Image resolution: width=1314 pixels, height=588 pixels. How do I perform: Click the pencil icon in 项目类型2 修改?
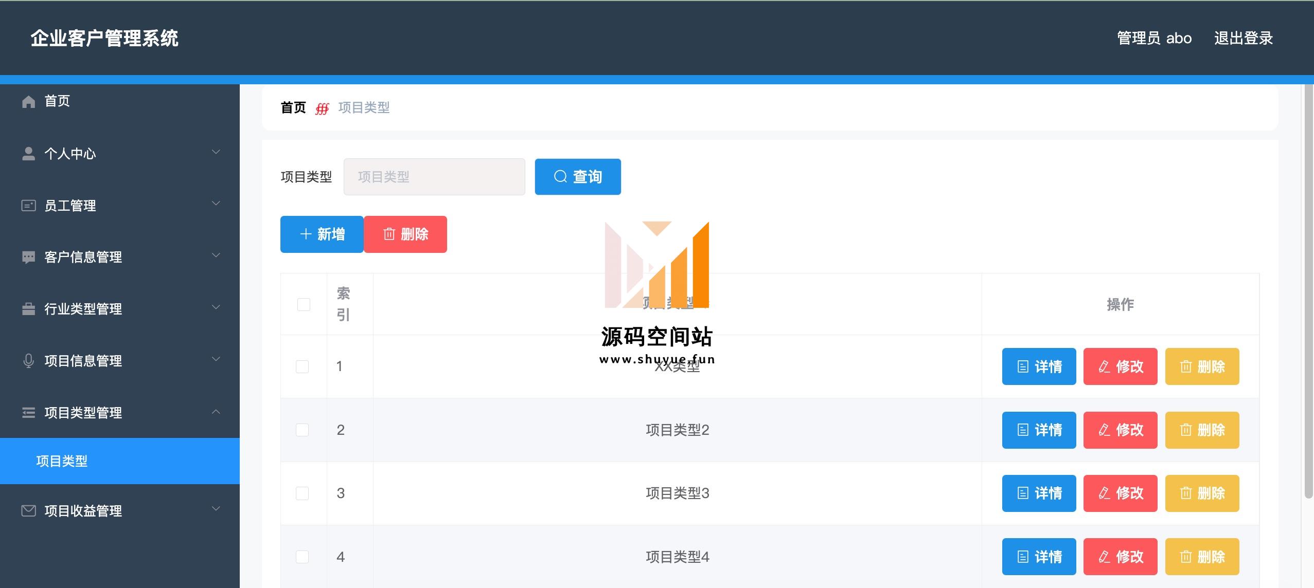(x=1104, y=430)
